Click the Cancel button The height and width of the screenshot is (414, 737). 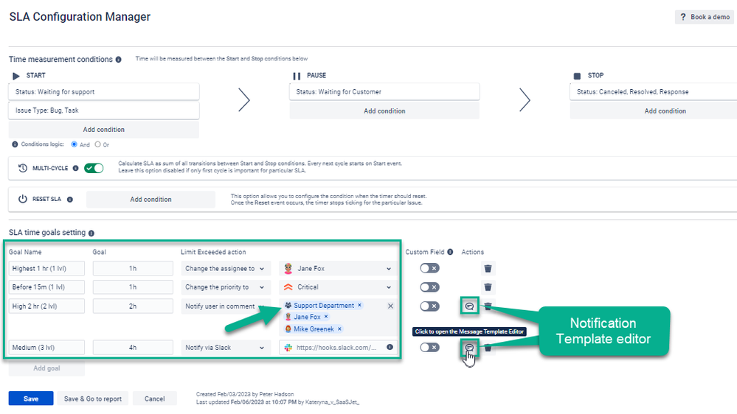tap(155, 399)
